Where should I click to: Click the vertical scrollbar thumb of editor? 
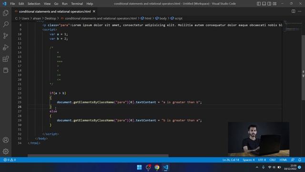(x=303, y=68)
